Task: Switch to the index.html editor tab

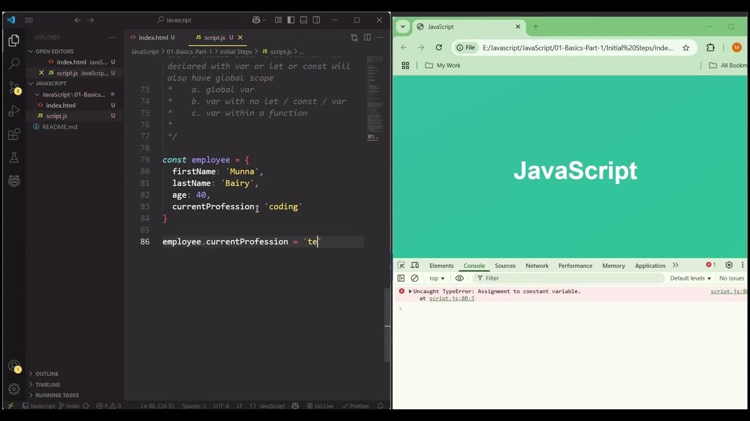Action: point(154,37)
